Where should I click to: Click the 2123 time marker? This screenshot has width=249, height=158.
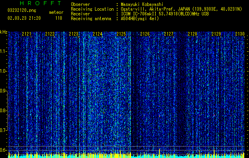(x=74, y=34)
